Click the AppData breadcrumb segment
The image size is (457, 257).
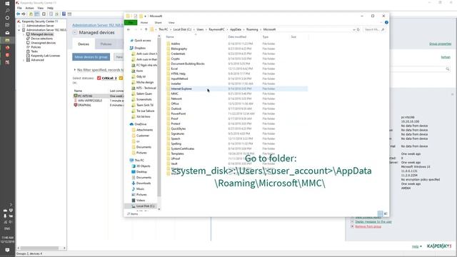236,29
